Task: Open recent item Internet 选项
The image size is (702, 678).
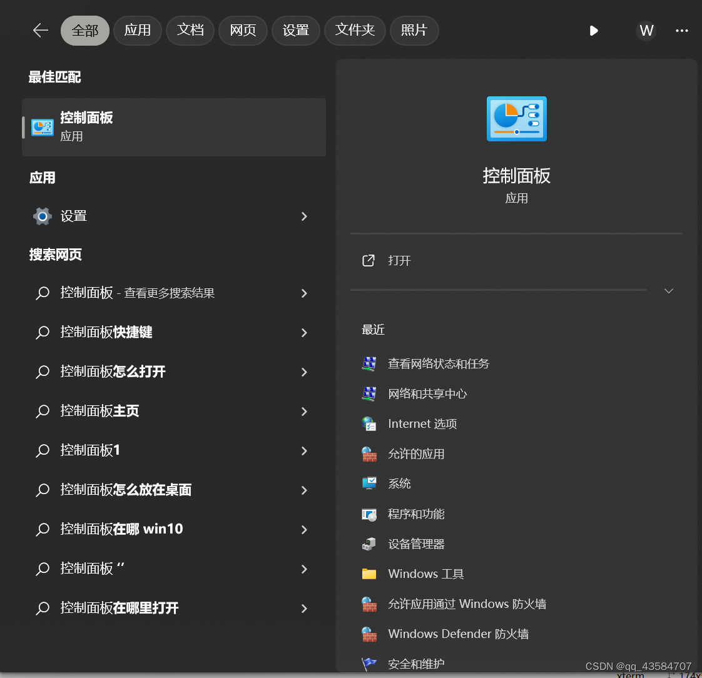Action: (x=422, y=424)
